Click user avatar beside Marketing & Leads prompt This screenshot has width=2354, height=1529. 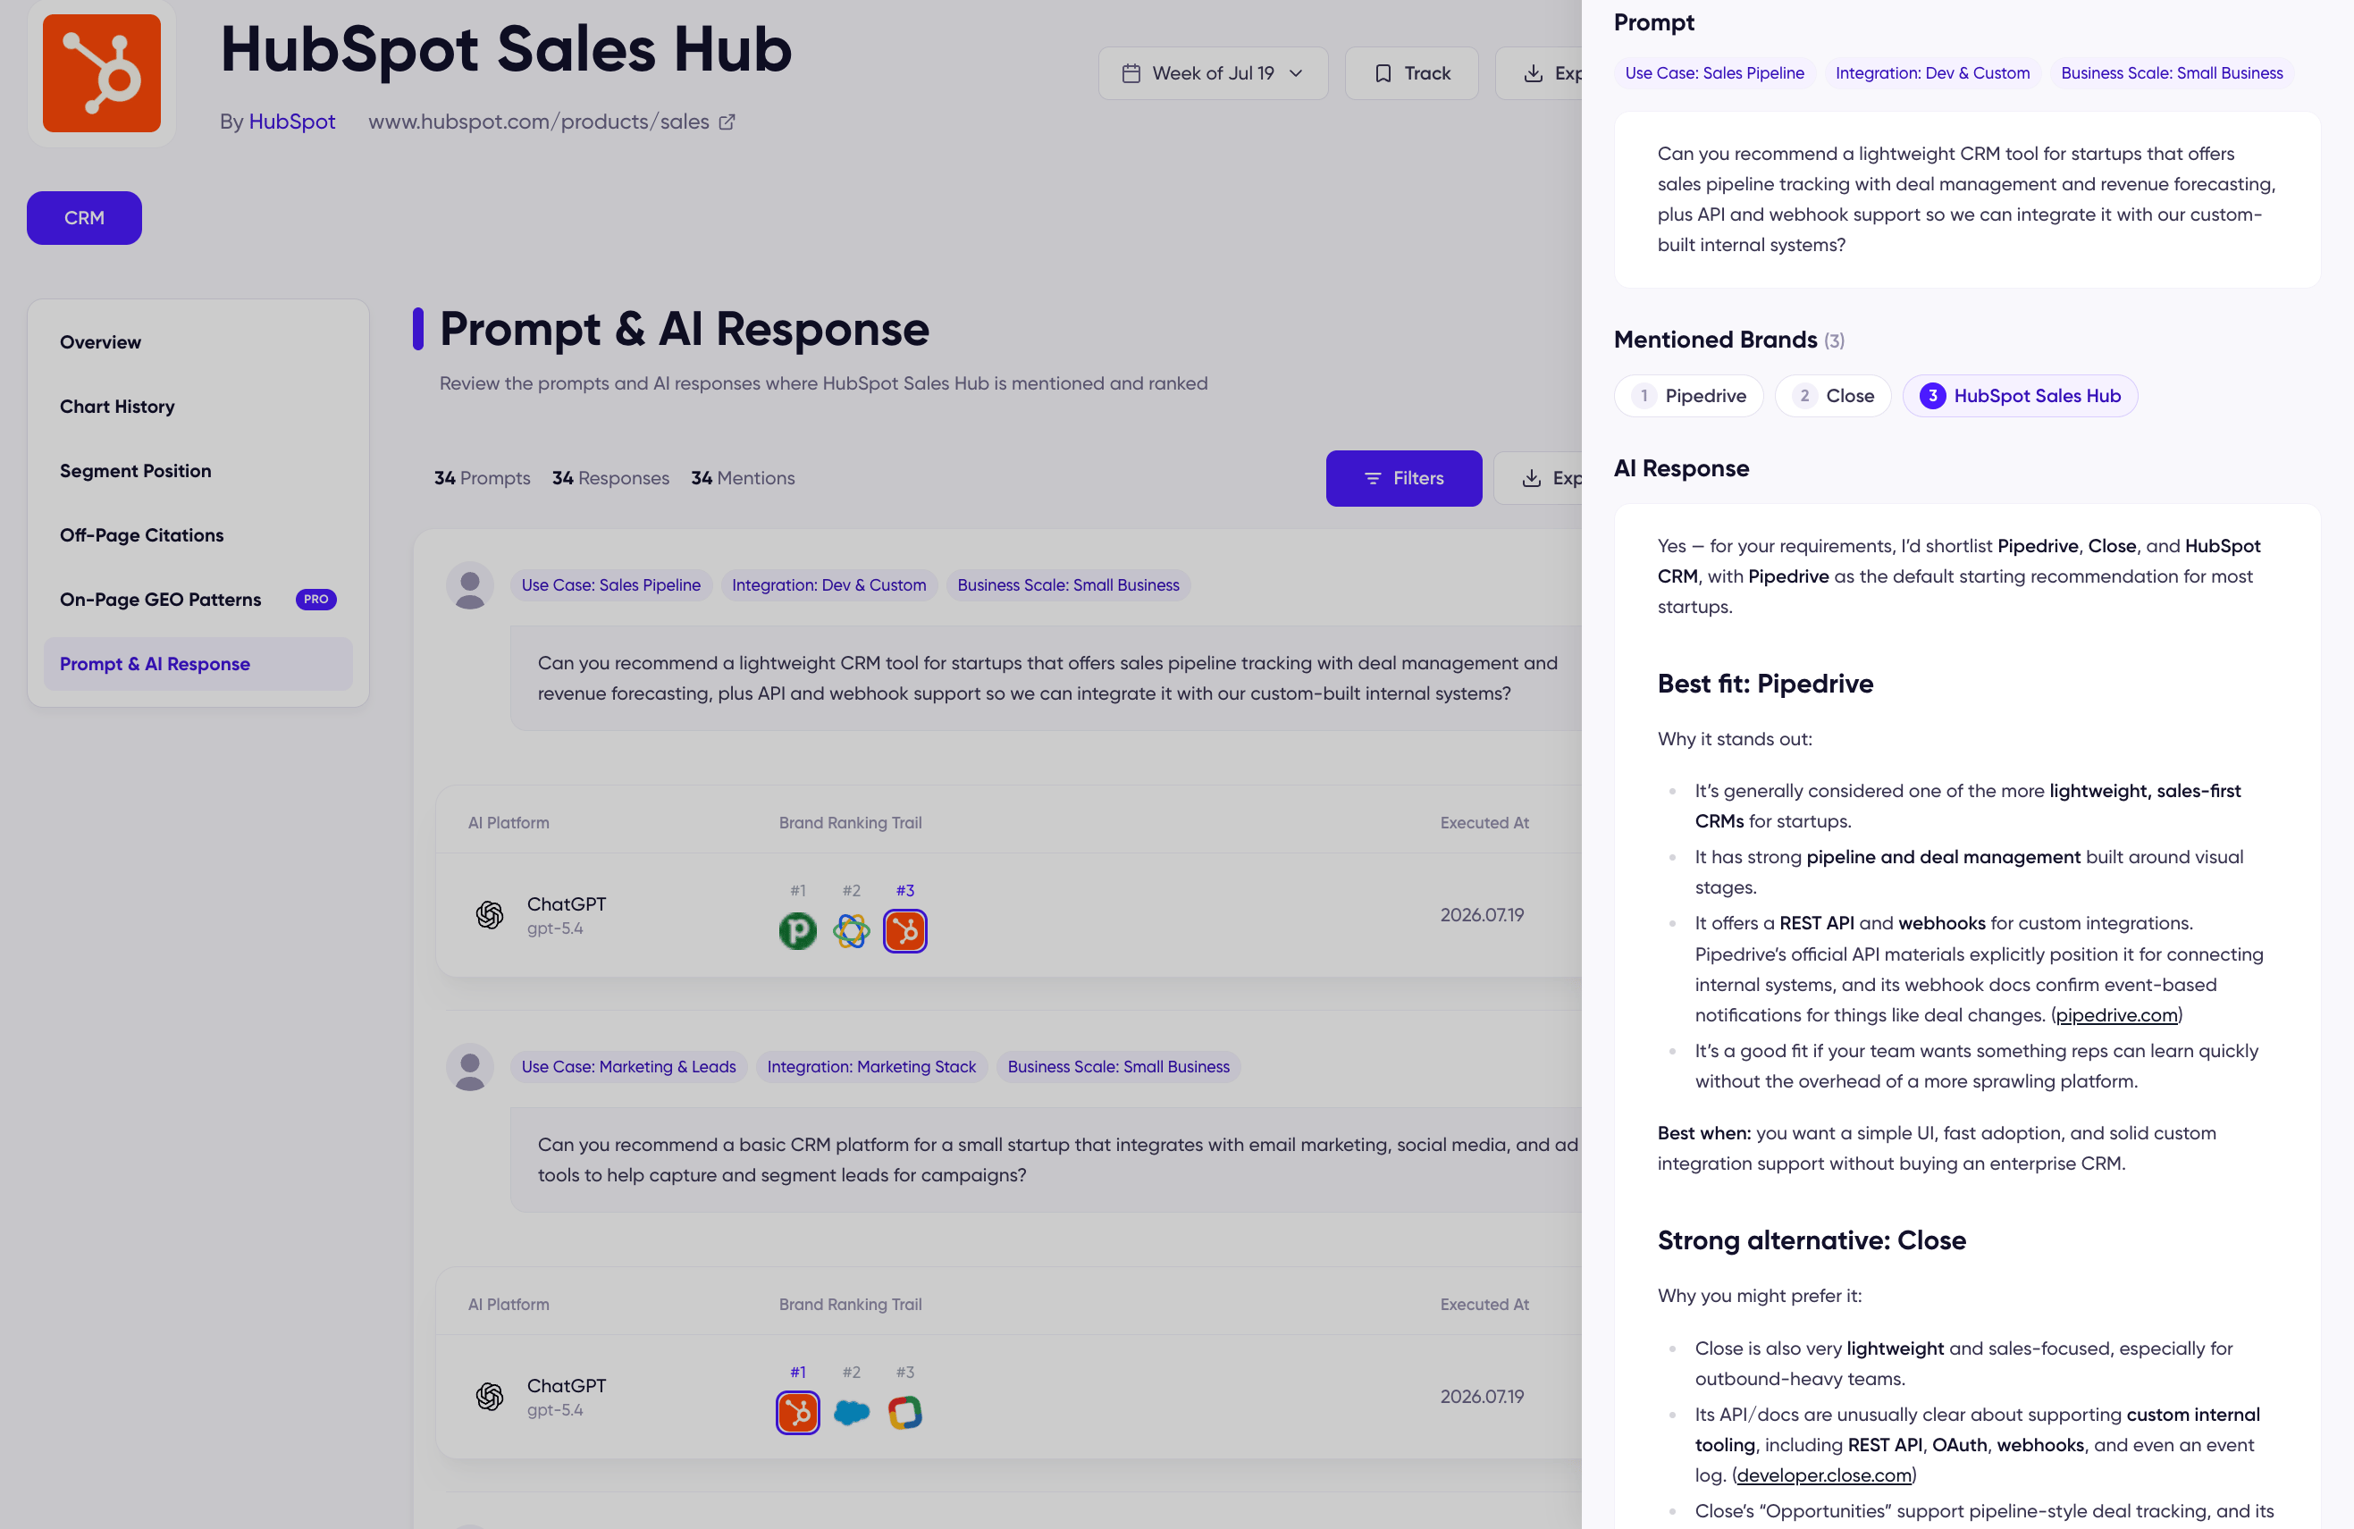point(470,1068)
